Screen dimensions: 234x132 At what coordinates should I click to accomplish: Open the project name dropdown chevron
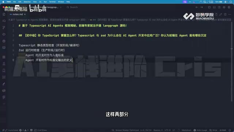[61, 7]
